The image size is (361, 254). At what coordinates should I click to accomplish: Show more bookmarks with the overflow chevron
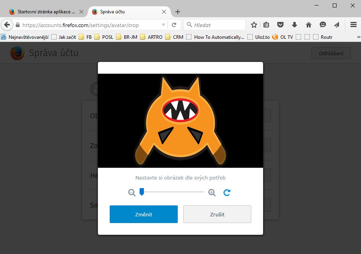click(358, 37)
